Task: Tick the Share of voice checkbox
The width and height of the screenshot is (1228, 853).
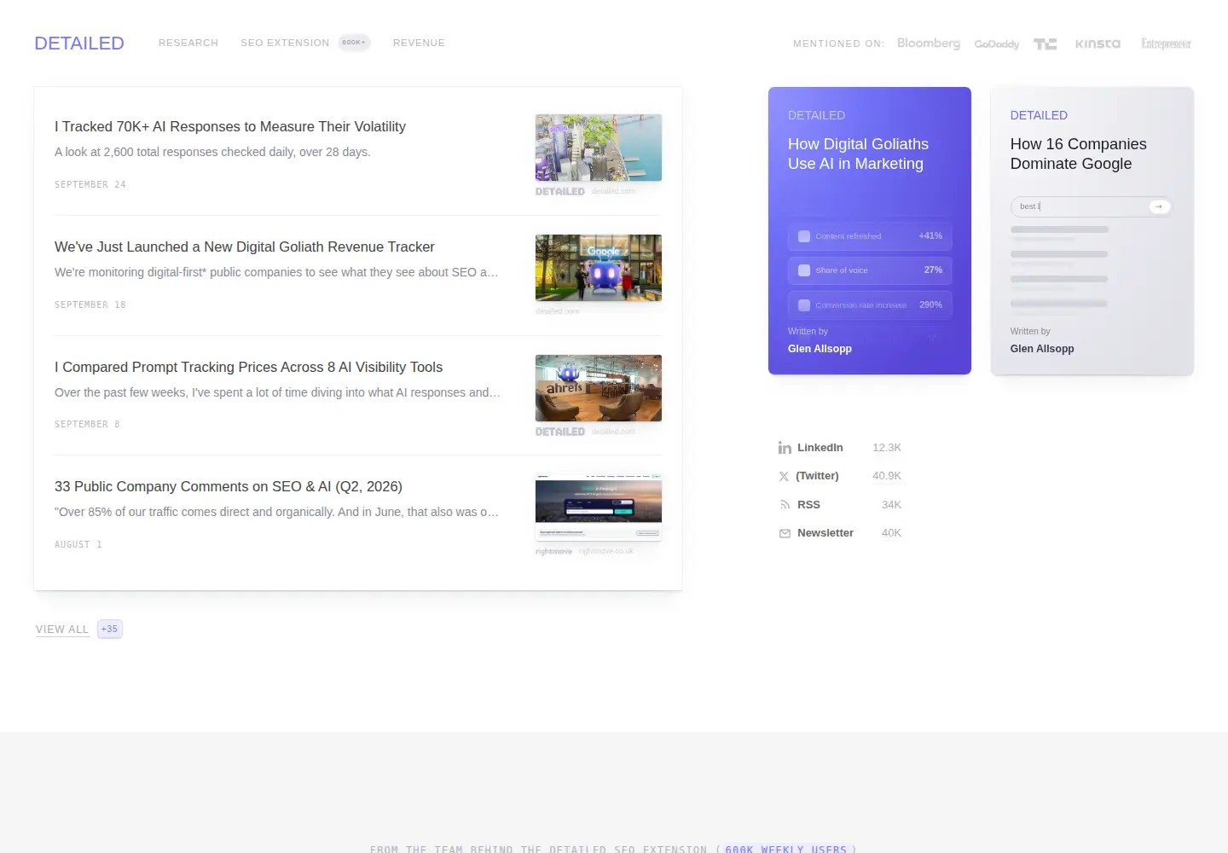Action: pos(804,270)
